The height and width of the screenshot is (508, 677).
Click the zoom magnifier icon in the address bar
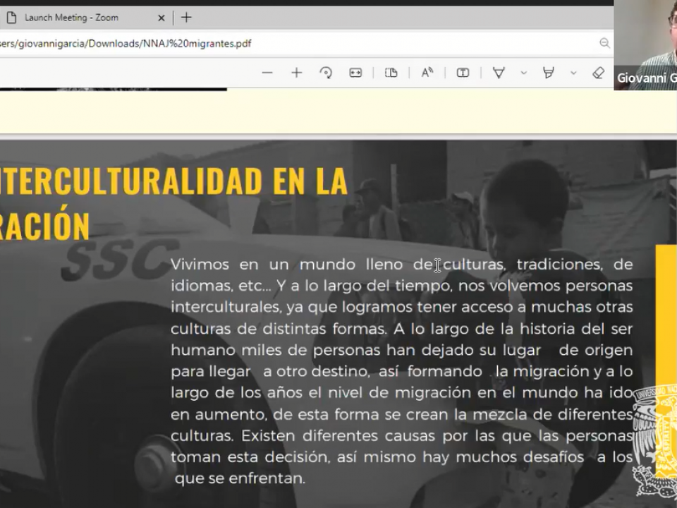tap(604, 43)
